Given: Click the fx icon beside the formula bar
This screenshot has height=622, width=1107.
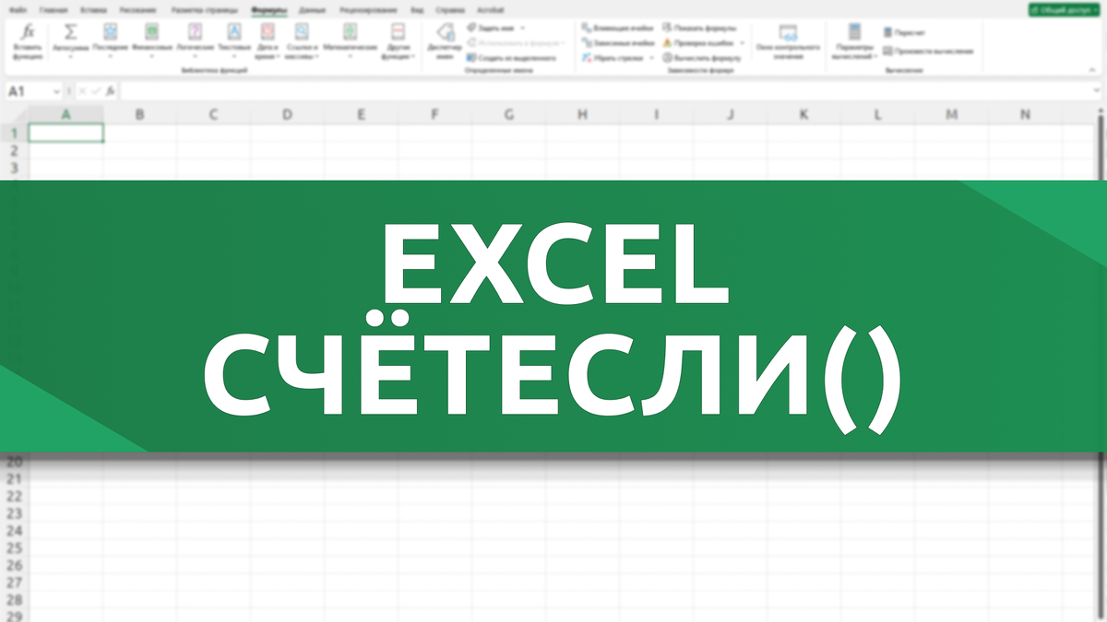Looking at the screenshot, I should pyautogui.click(x=111, y=91).
